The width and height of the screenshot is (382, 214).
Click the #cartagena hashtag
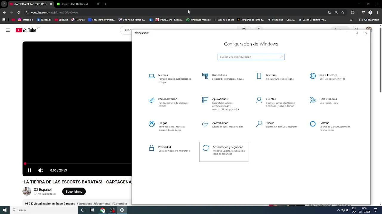[x=84, y=204]
